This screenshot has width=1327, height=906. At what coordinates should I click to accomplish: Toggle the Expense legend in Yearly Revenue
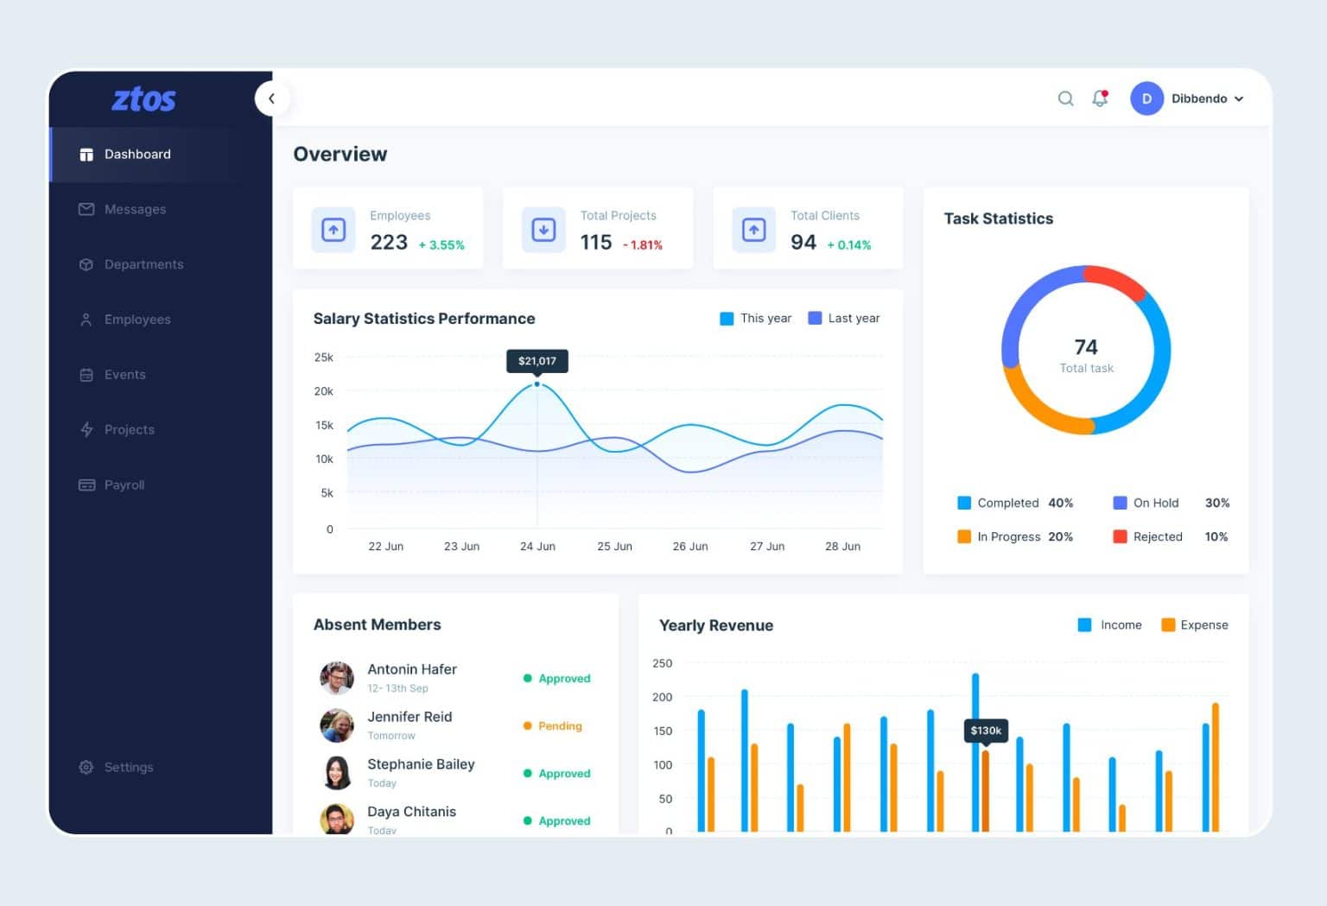click(x=1195, y=624)
